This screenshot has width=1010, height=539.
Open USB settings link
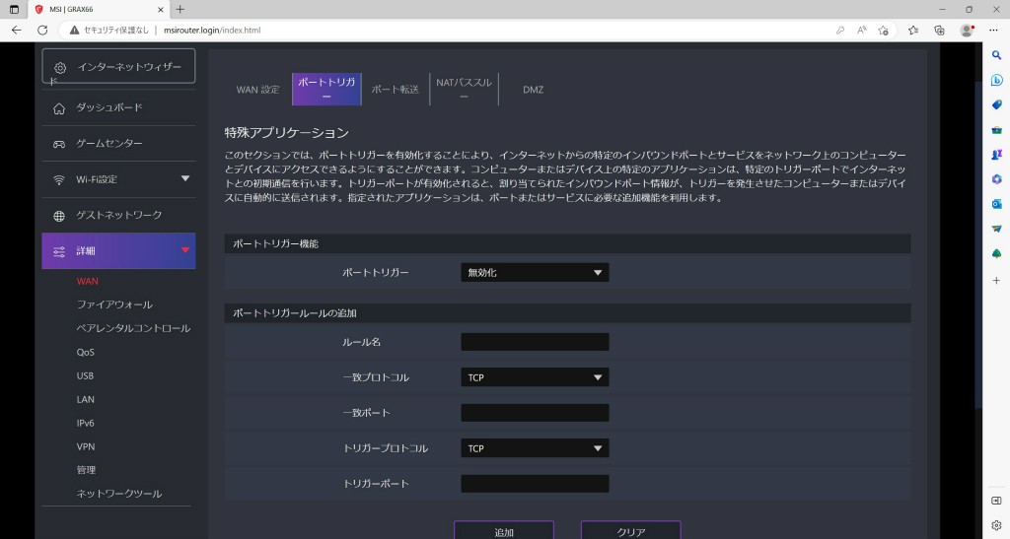click(x=85, y=375)
